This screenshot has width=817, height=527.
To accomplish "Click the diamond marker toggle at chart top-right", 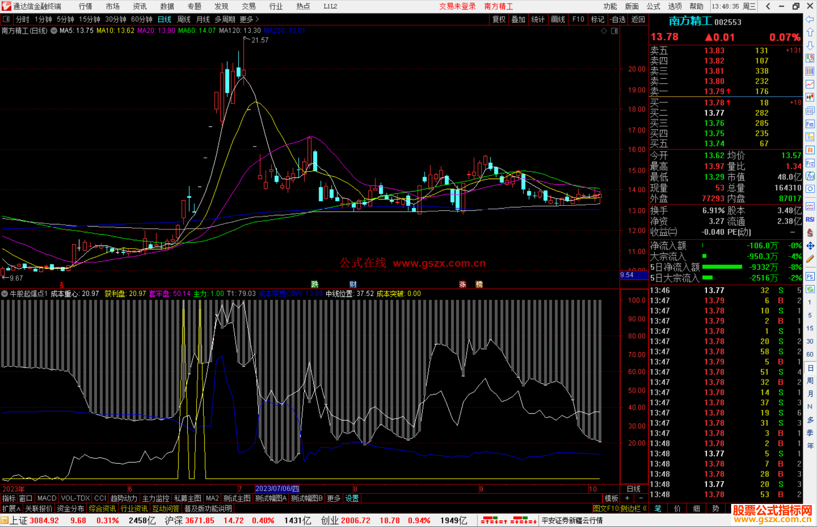I will click(604, 31).
